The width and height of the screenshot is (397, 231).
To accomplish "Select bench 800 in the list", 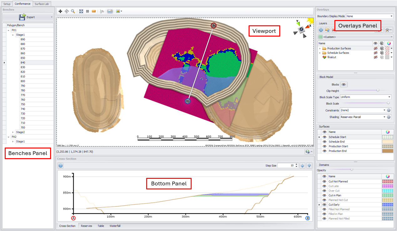I will point(23,81).
